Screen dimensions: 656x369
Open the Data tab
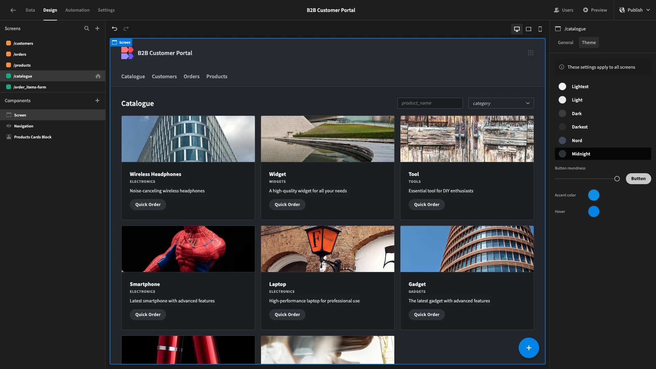(30, 10)
